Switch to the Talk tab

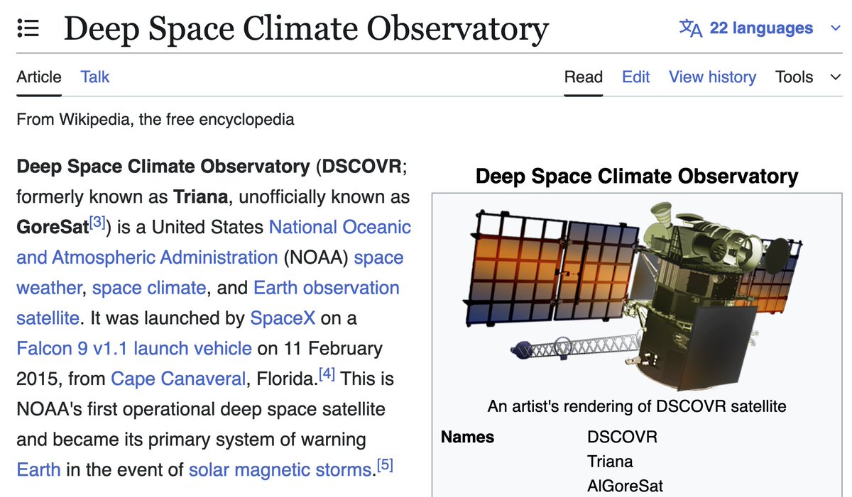(x=95, y=77)
